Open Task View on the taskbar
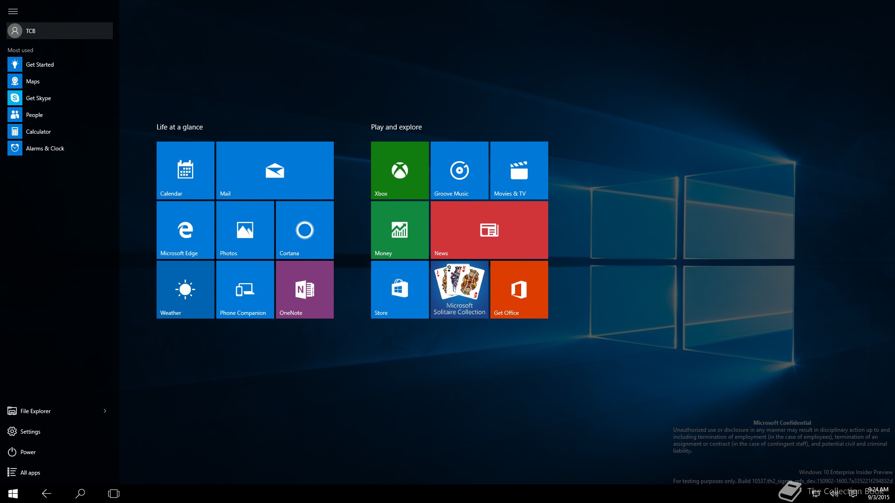The width and height of the screenshot is (895, 503). click(x=114, y=494)
